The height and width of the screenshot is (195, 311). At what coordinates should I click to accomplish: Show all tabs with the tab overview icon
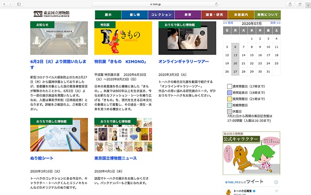click(300, 4)
